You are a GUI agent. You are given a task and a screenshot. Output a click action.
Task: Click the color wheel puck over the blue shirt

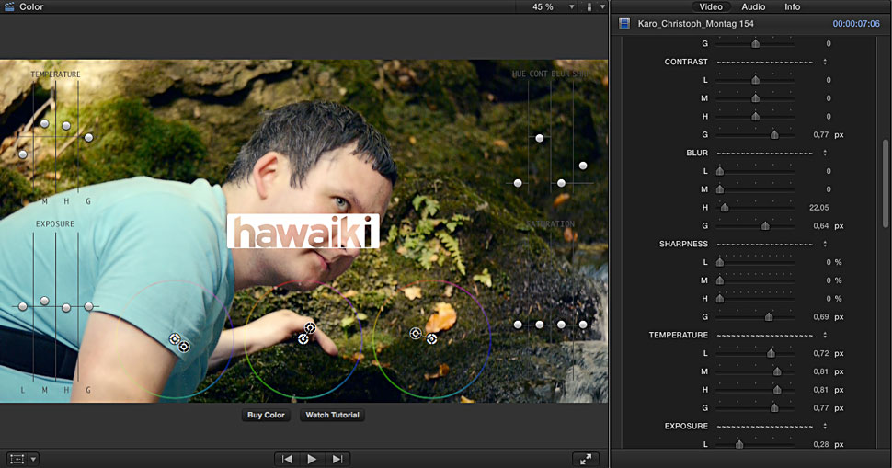[x=175, y=339]
